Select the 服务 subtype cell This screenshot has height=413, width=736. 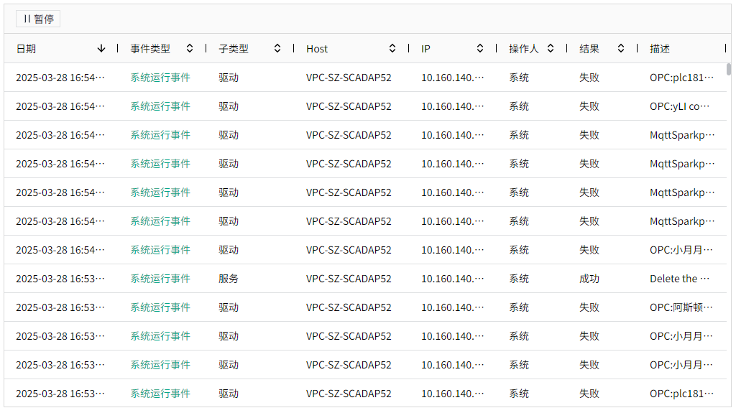[x=229, y=279]
